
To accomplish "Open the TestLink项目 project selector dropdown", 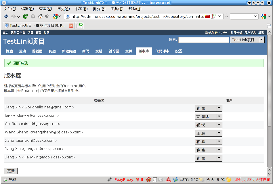I will (x=247, y=40).
